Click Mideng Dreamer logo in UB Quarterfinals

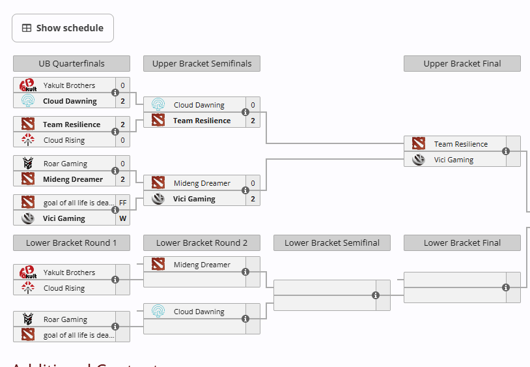pos(28,179)
